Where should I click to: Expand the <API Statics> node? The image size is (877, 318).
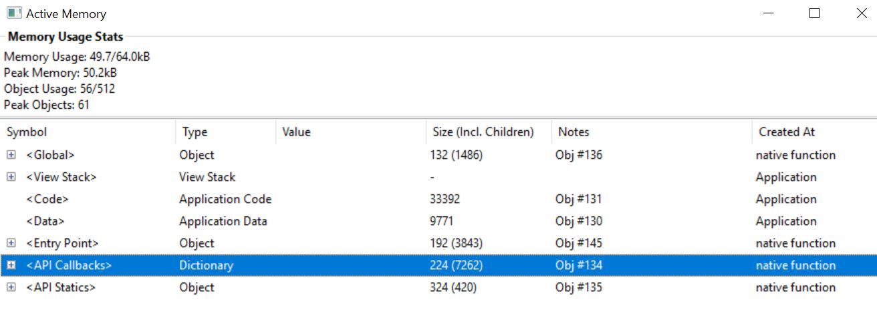tap(11, 287)
